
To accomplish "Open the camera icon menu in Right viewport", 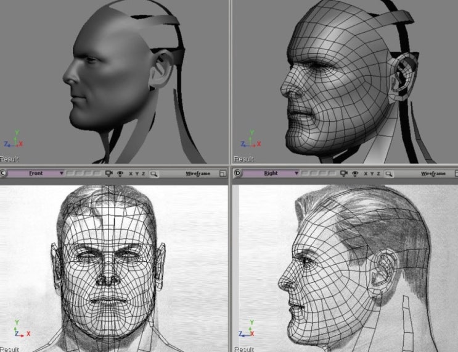I will click(344, 174).
